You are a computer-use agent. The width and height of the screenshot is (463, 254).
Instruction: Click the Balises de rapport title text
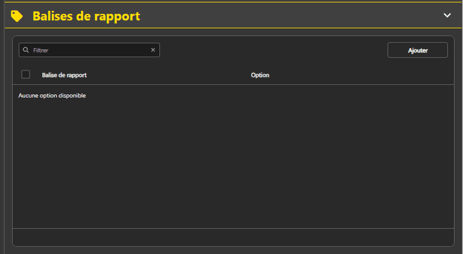click(86, 16)
